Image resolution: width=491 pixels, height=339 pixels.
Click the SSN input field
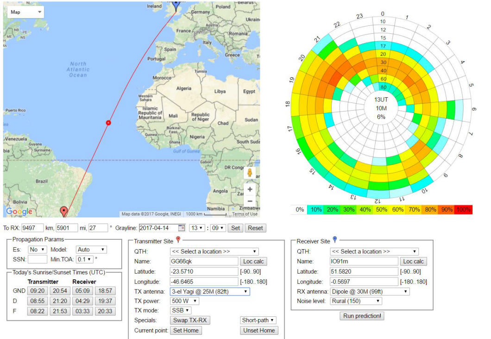pos(37,260)
